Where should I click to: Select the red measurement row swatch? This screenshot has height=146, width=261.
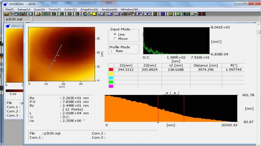tap(110, 69)
